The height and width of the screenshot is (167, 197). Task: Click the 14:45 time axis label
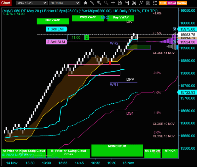click(x=79, y=163)
